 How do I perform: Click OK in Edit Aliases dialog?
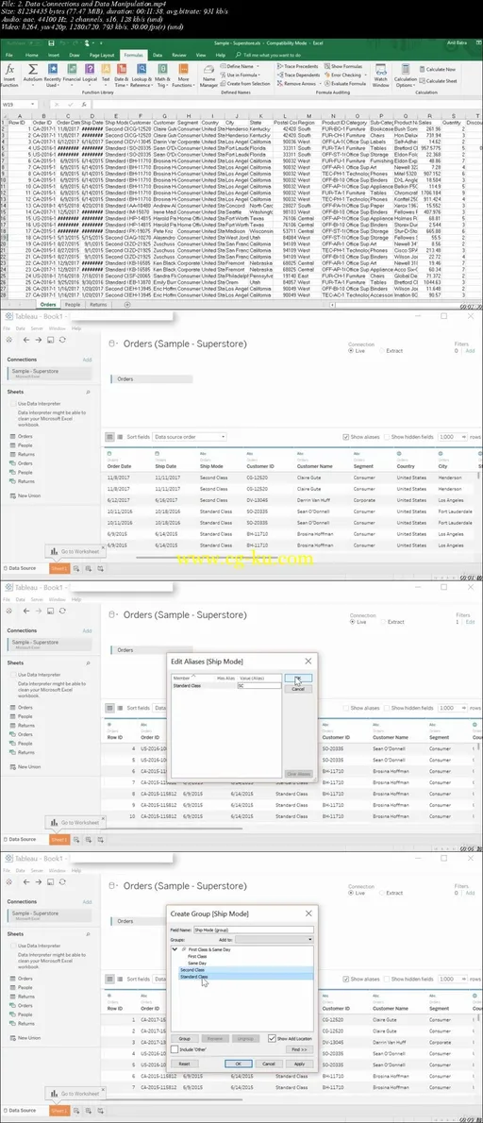tap(298, 679)
